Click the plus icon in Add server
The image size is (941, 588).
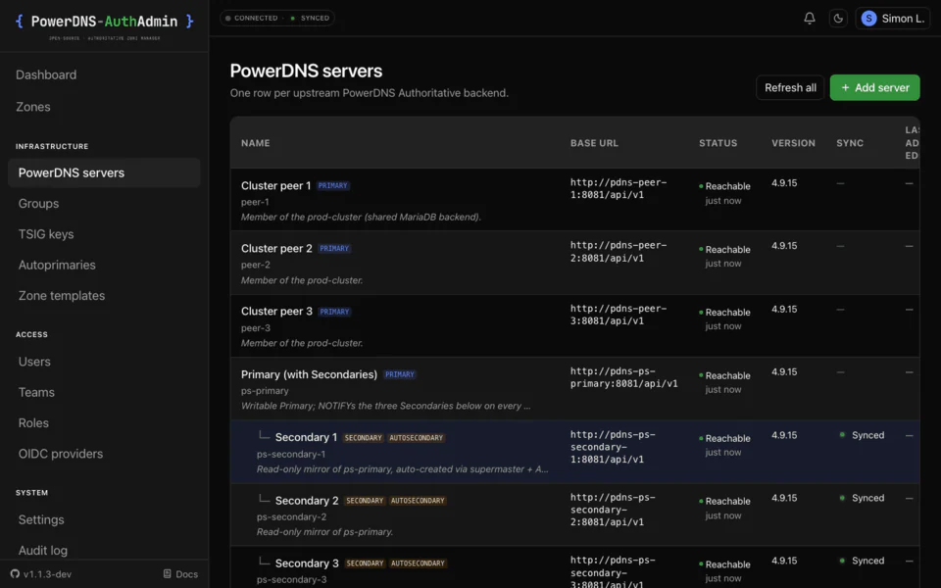(x=845, y=87)
